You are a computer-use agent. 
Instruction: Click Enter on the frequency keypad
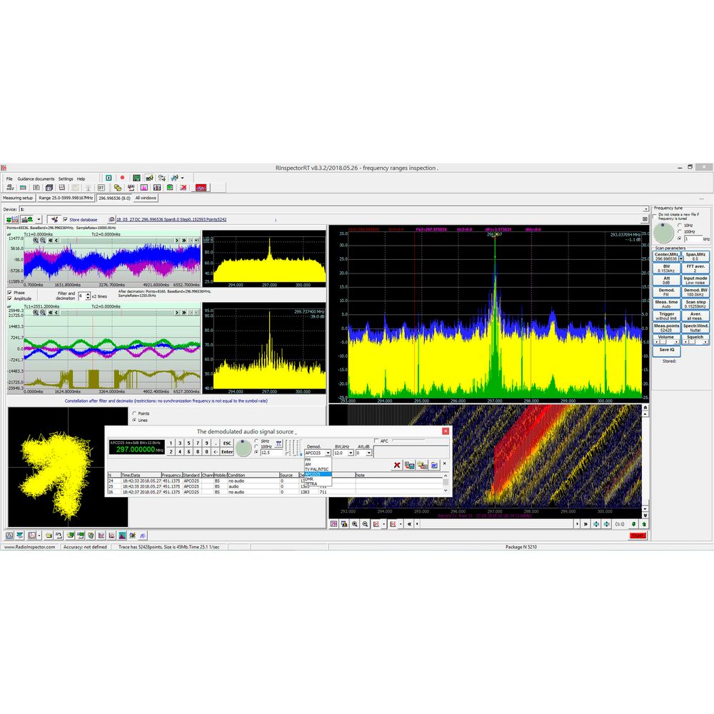(227, 452)
